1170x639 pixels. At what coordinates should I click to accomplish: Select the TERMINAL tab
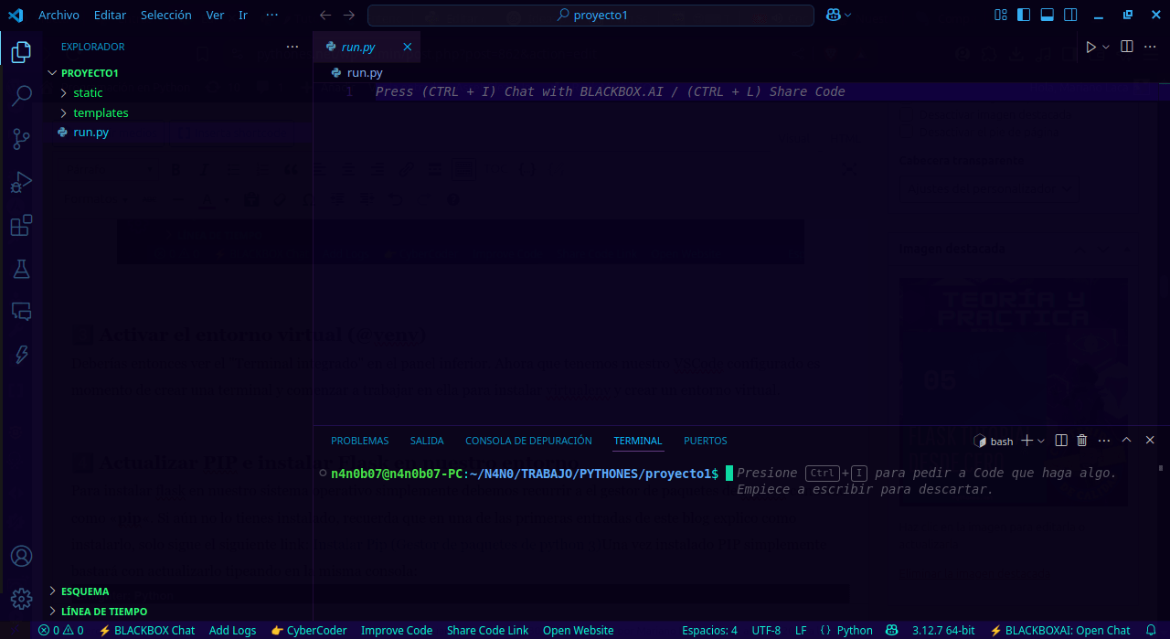pyautogui.click(x=638, y=441)
